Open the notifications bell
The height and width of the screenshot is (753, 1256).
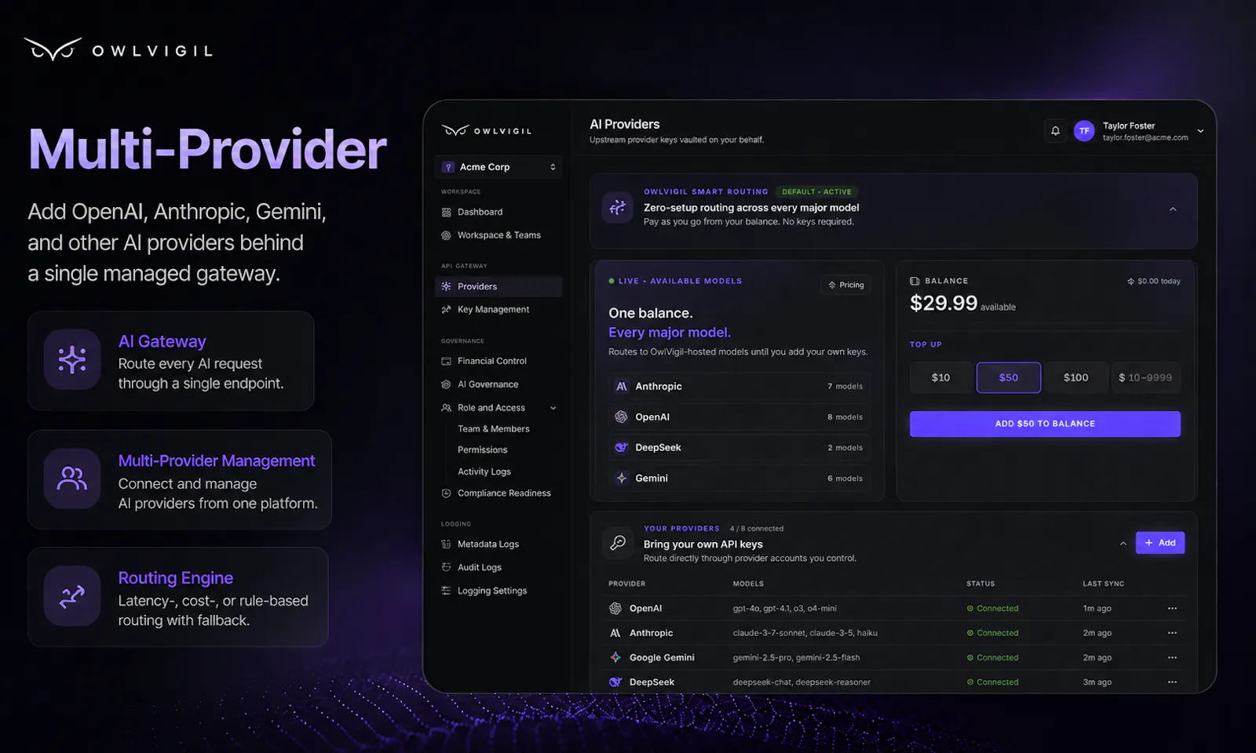[x=1055, y=131]
